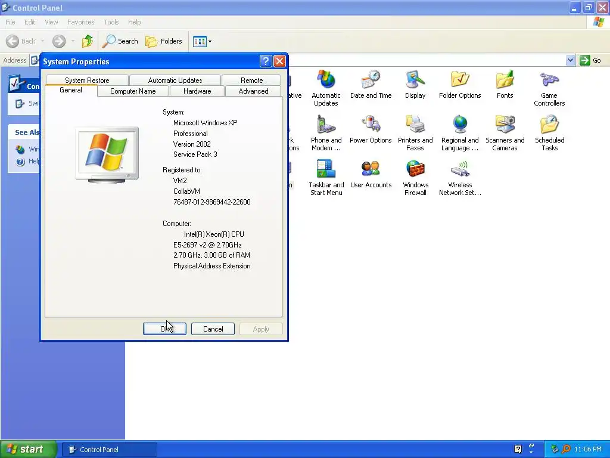Viewport: 610px width, 458px height.
Task: Switch to the Hardware tab
Action: [197, 91]
